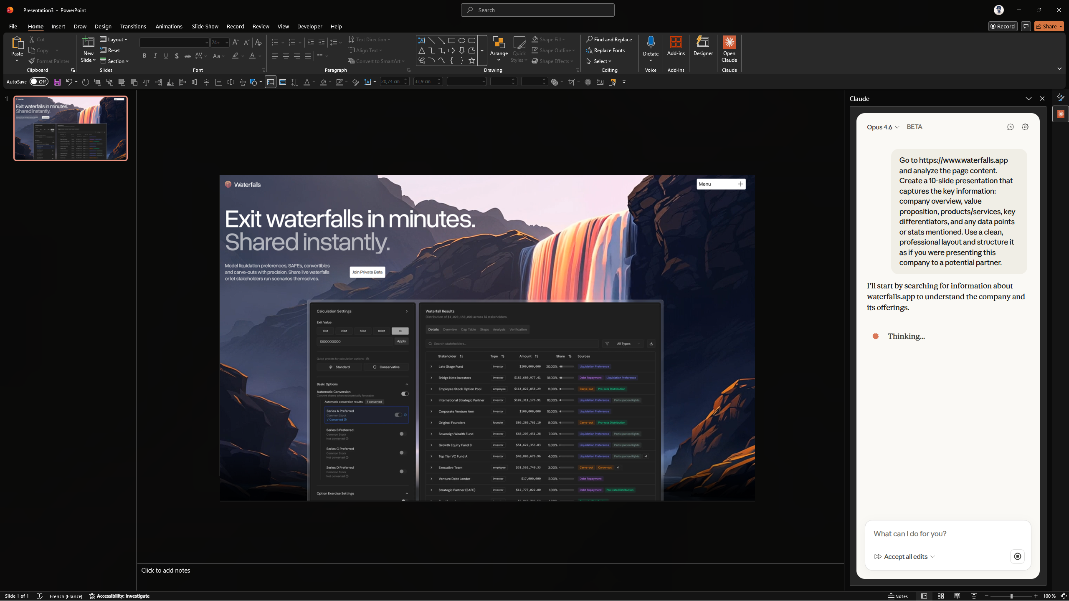1069x601 pixels.
Task: Open the Design ribbon tab
Action: pyautogui.click(x=103, y=26)
